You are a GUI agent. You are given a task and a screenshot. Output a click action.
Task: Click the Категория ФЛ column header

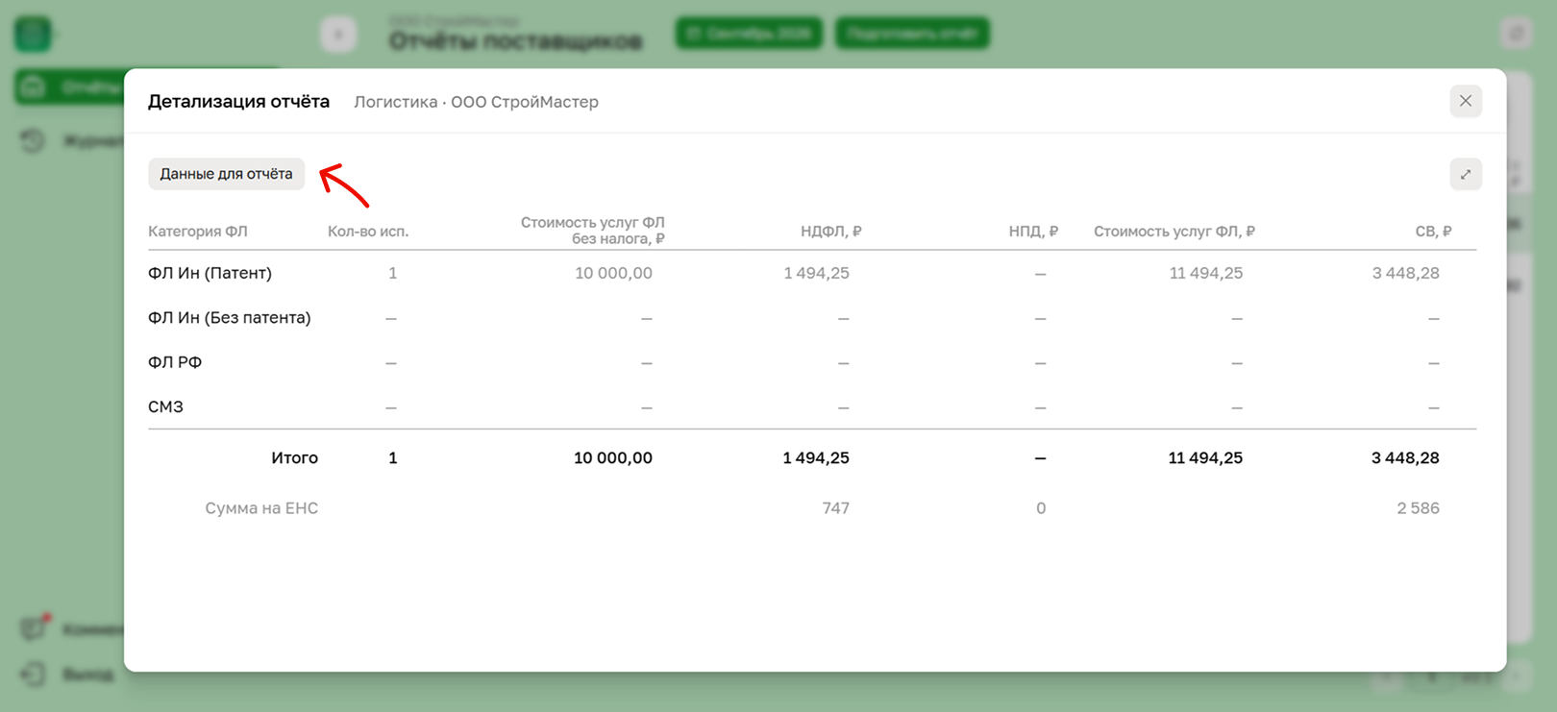[x=198, y=231]
